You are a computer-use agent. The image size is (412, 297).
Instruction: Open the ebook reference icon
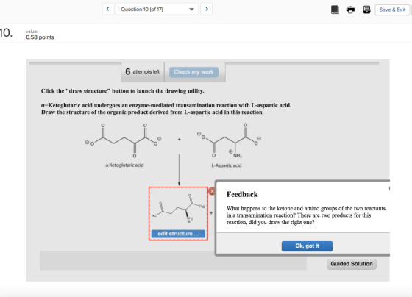[x=335, y=10]
